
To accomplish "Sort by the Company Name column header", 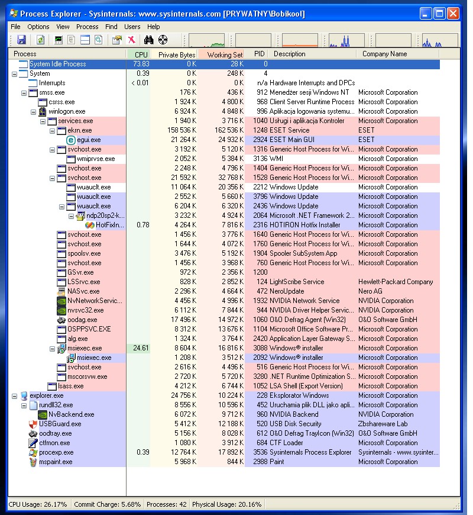I will pyautogui.click(x=397, y=54).
